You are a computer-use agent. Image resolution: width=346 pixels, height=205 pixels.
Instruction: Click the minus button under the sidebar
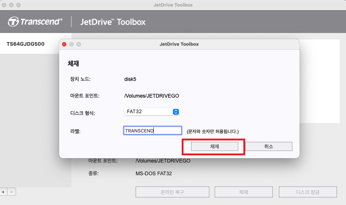(12, 192)
